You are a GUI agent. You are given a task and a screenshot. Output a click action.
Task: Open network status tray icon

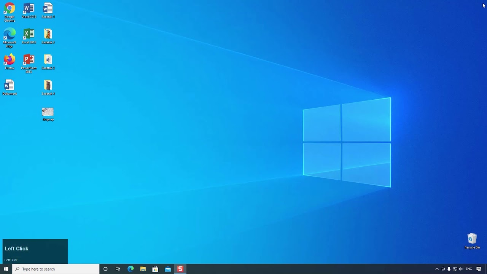455,269
